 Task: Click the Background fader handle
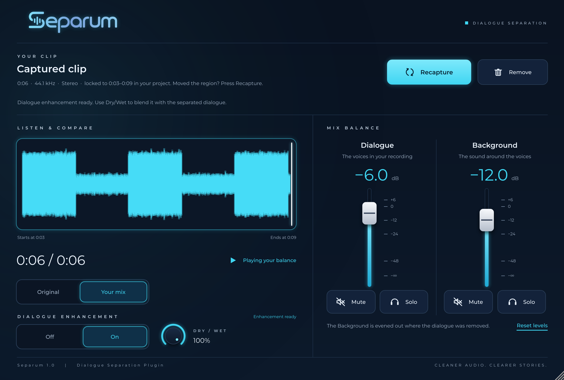486,220
